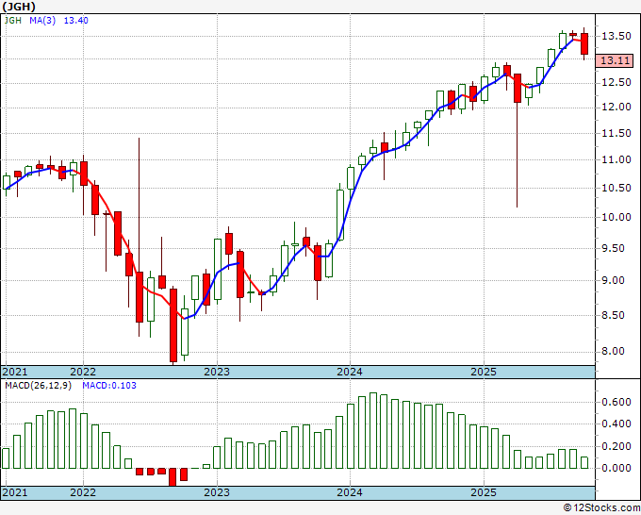The height and width of the screenshot is (515, 641).
Task: Click the MACD:0.103 value label
Action: click(x=109, y=386)
